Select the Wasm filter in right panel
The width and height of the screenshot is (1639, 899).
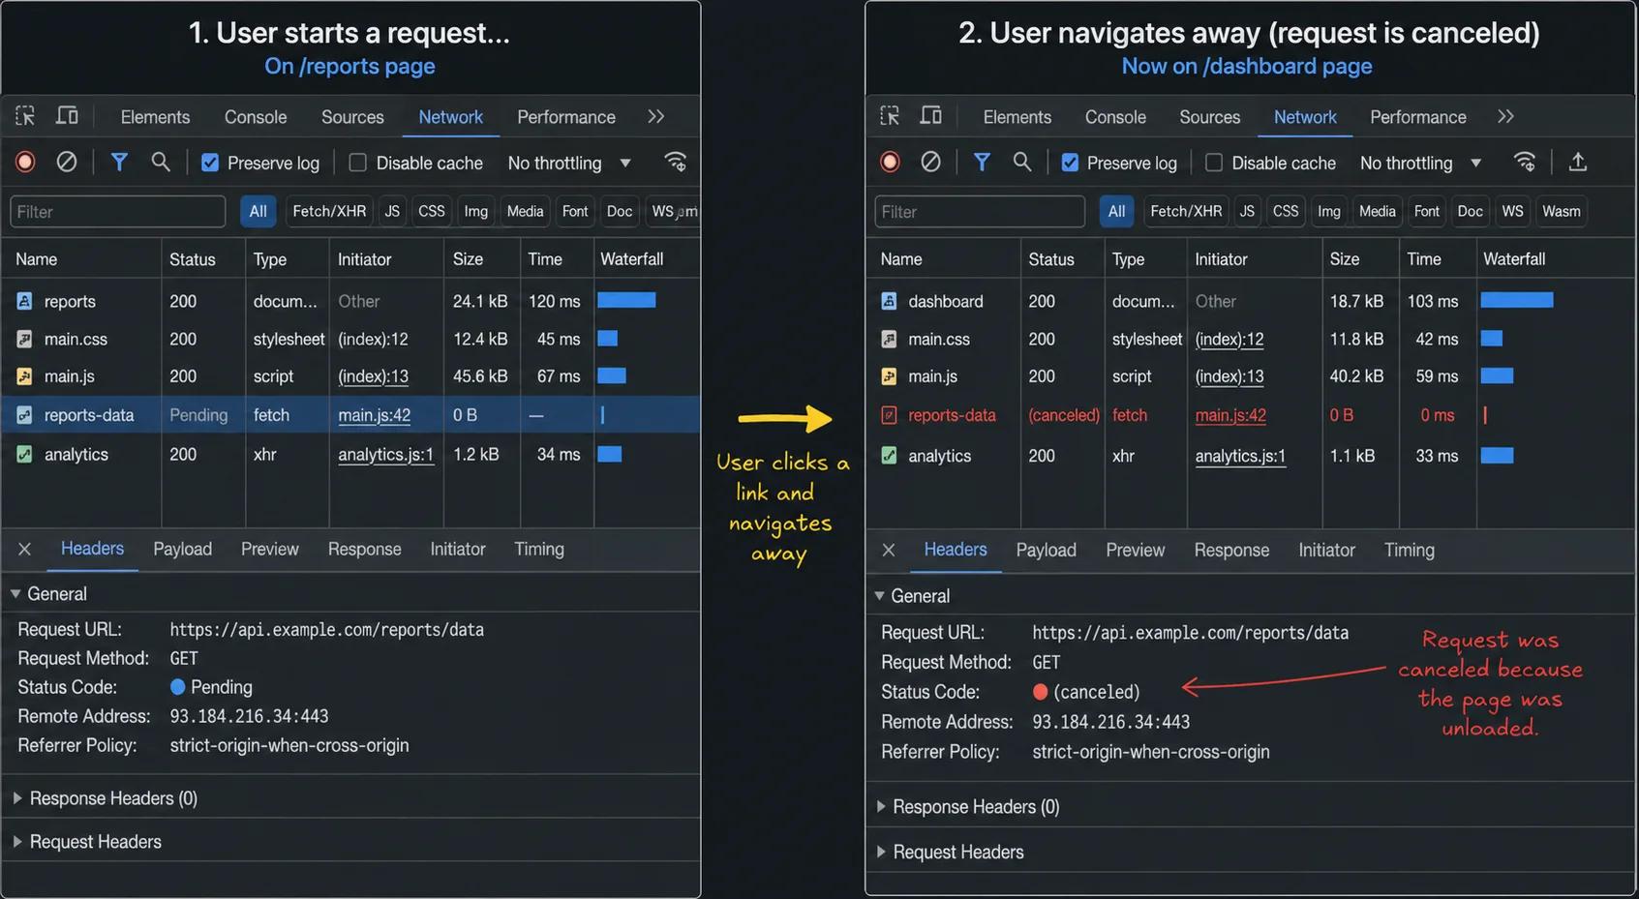pos(1562,211)
